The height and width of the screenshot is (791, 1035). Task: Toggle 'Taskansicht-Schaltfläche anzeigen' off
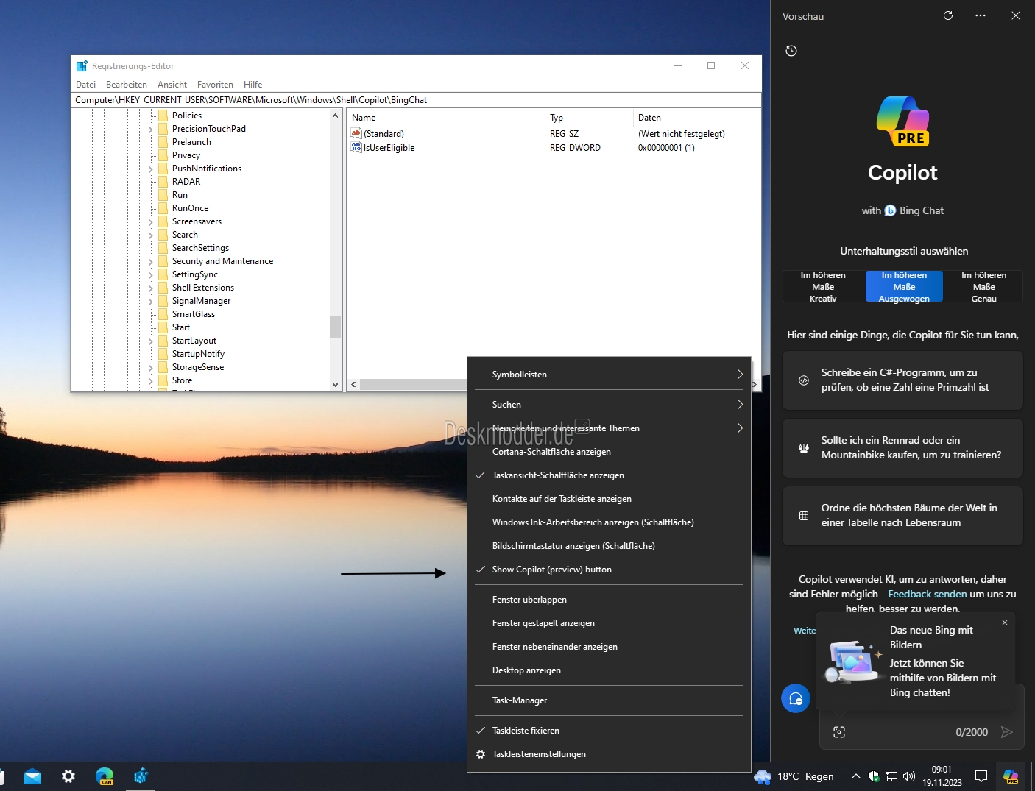click(609, 475)
